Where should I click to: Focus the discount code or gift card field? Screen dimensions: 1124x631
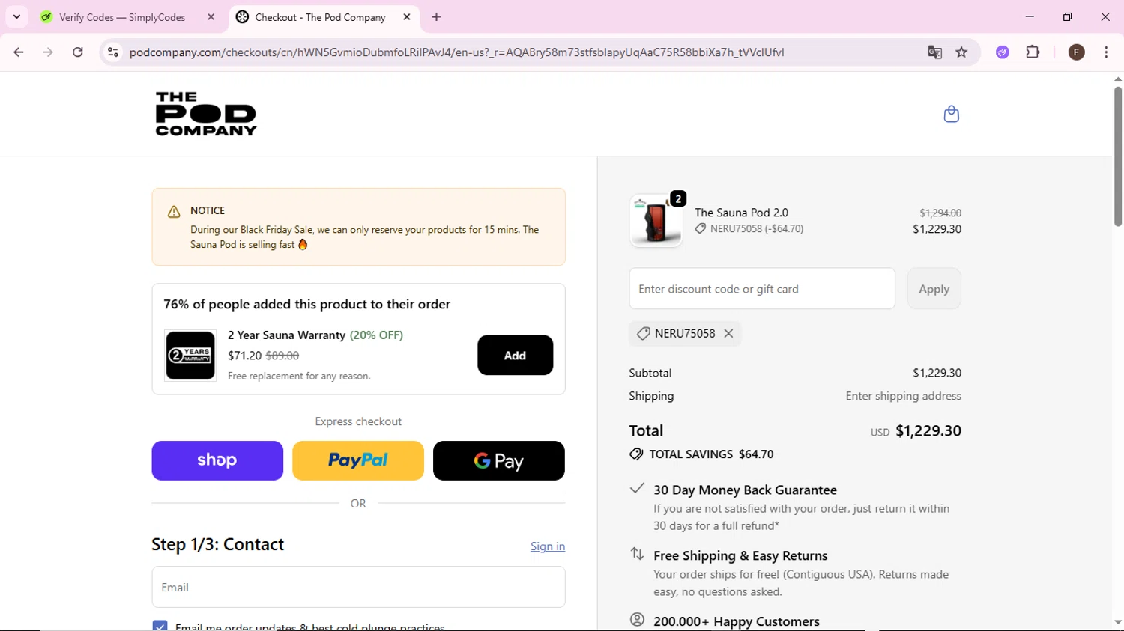[762, 289]
